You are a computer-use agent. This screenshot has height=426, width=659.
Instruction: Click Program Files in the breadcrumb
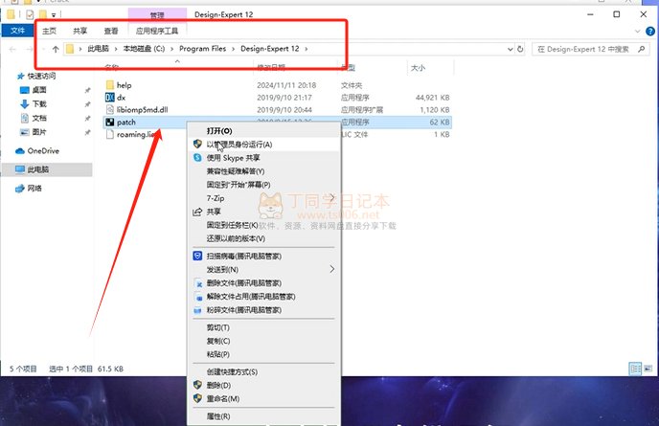pos(202,49)
